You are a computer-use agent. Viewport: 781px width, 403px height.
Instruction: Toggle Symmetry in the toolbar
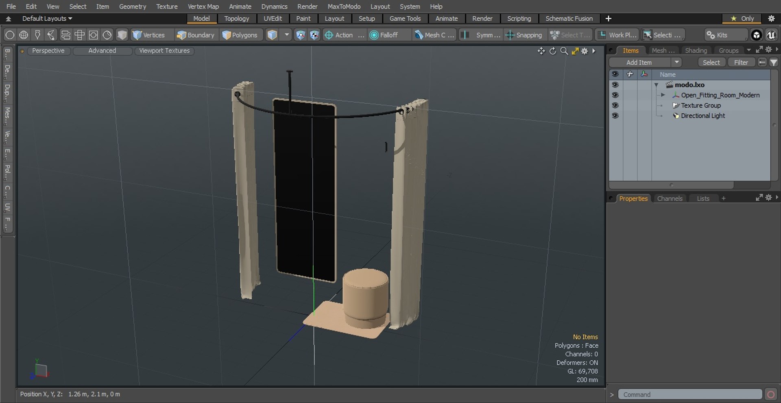pyautogui.click(x=480, y=35)
